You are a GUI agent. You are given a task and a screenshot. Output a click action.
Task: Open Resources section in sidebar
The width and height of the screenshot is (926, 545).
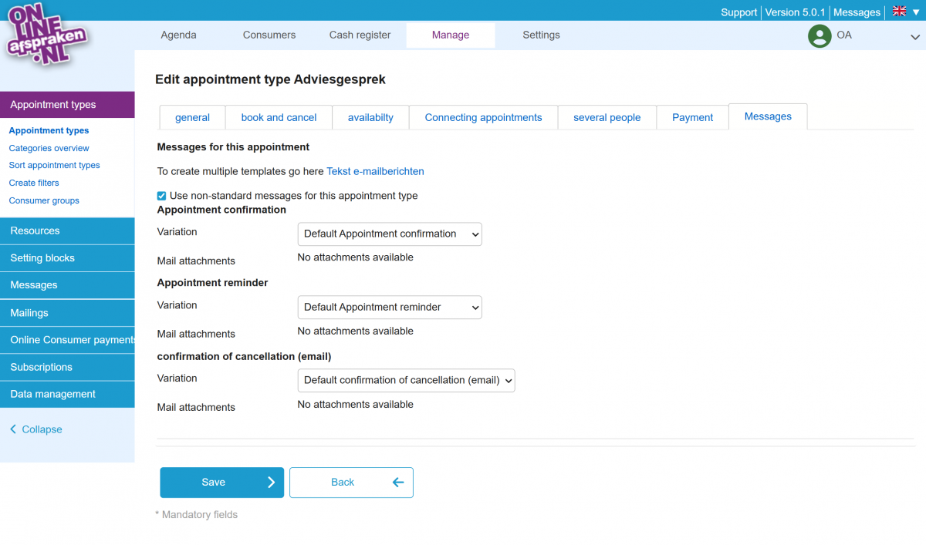(x=35, y=230)
